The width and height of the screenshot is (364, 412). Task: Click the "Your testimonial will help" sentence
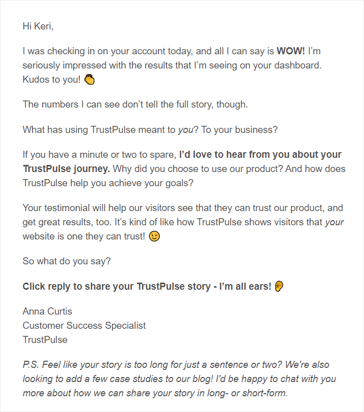(x=76, y=208)
